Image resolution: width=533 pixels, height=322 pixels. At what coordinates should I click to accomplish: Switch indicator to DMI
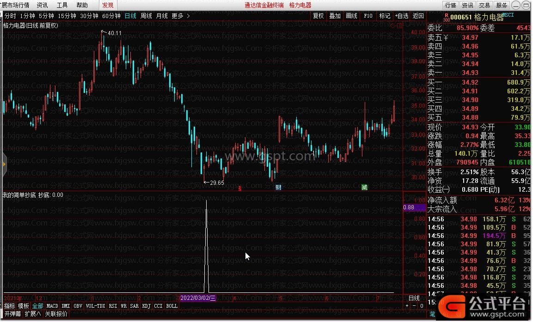click(x=66, y=306)
